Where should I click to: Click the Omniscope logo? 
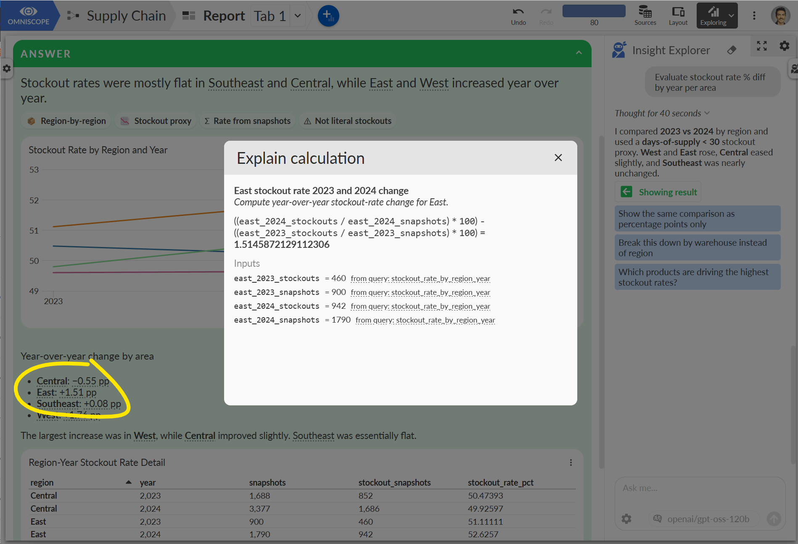[28, 16]
